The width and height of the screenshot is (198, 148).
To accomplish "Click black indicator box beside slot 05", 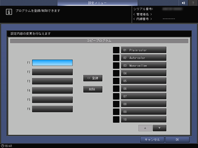I will 116,81.
